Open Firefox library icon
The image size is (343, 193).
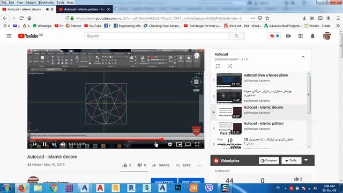pos(312,18)
